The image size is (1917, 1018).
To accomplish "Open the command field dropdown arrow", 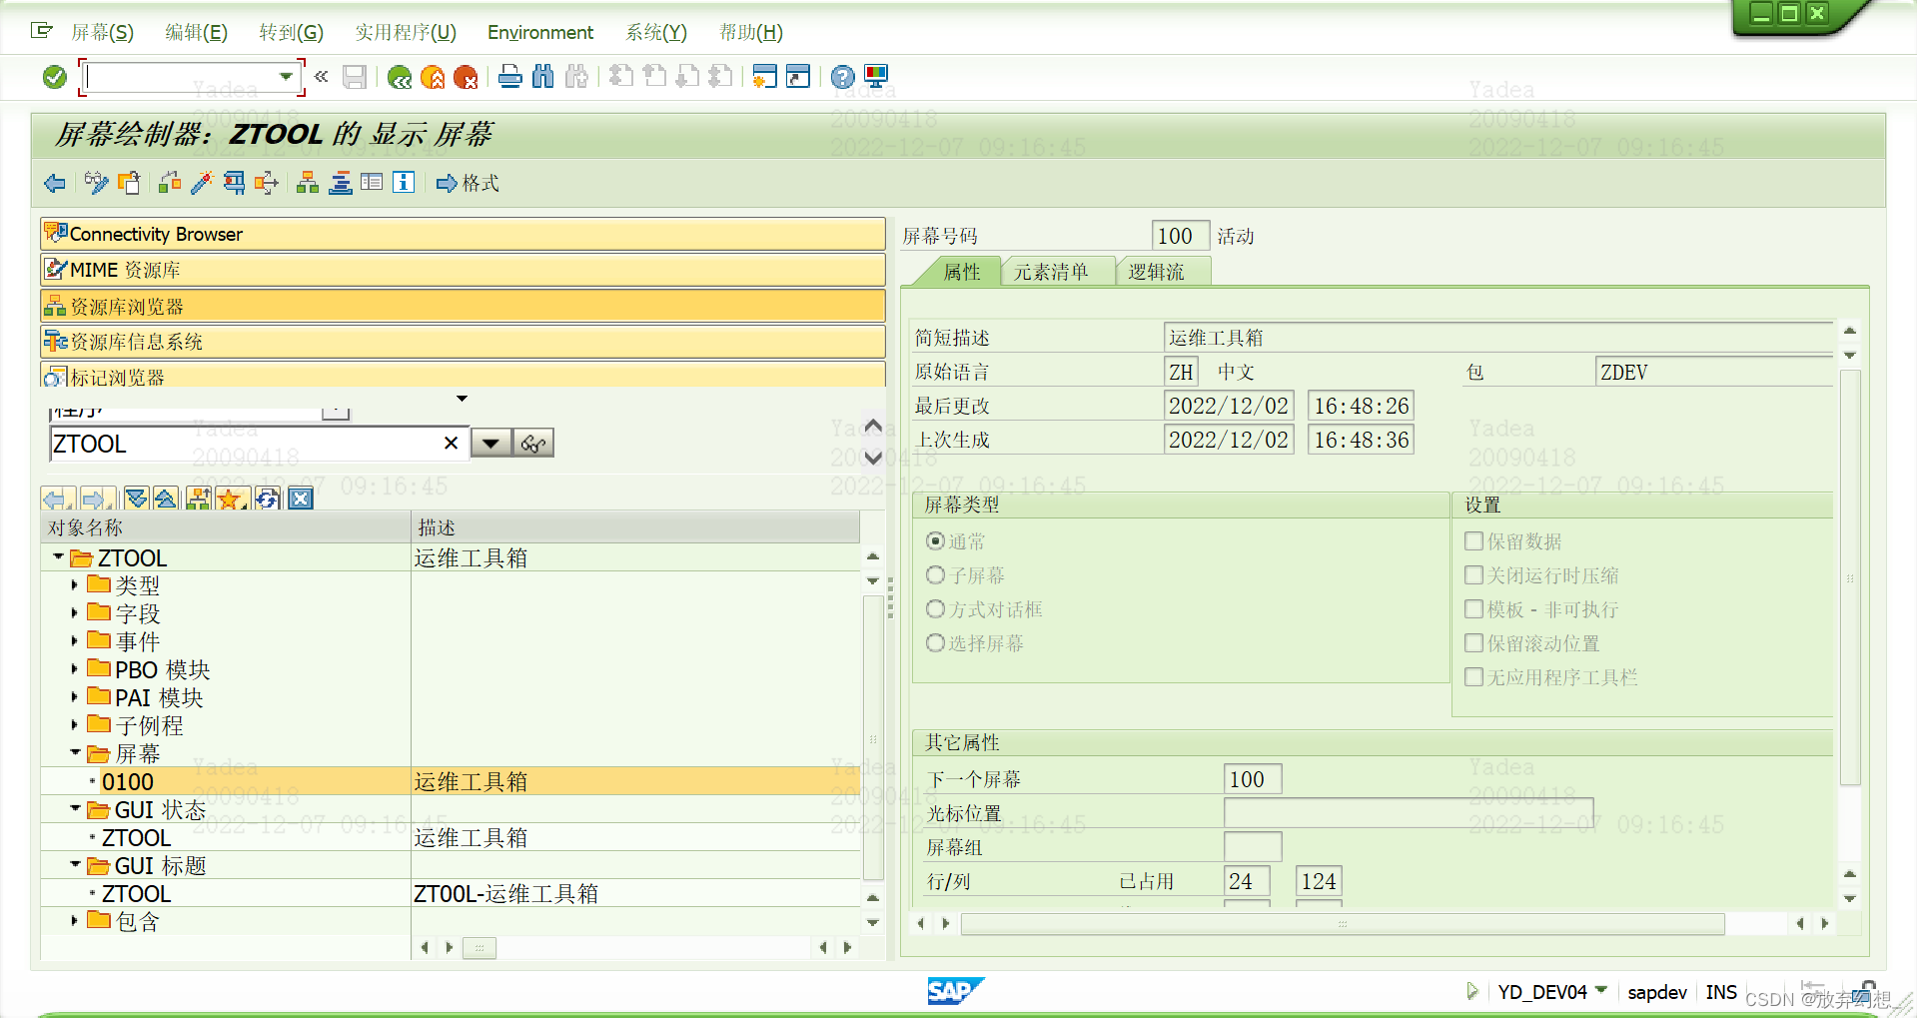I will click(x=286, y=76).
